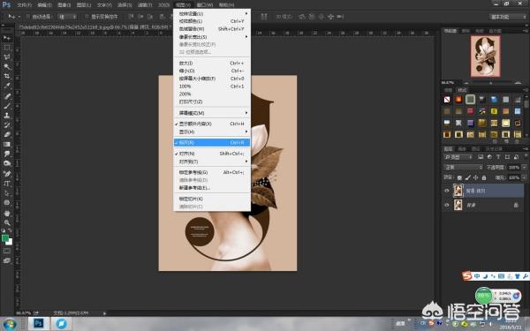Select the Path Selection arrow tool
530x331 pixels.
[x=7, y=192]
